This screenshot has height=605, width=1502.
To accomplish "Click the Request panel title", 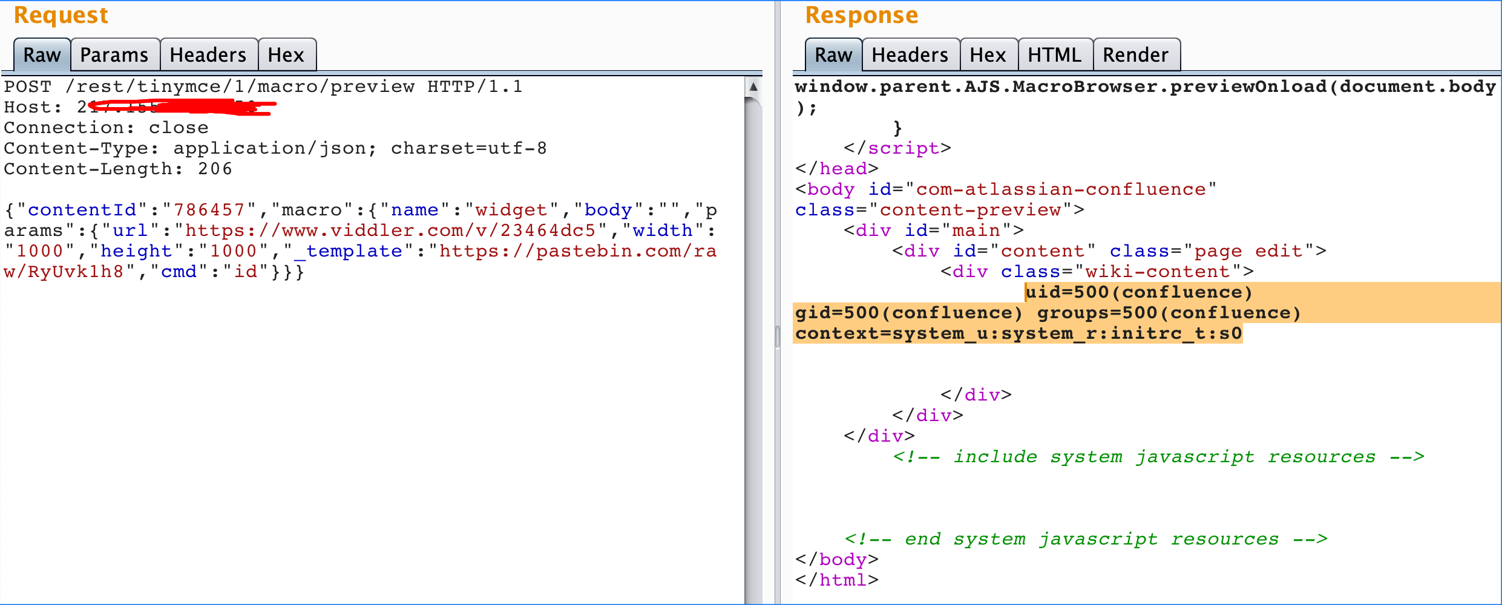I will point(61,15).
